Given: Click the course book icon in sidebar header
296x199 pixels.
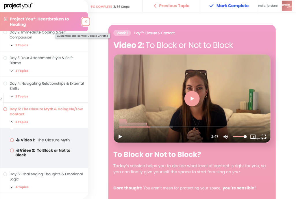Looking at the screenshot, I should point(5,19).
